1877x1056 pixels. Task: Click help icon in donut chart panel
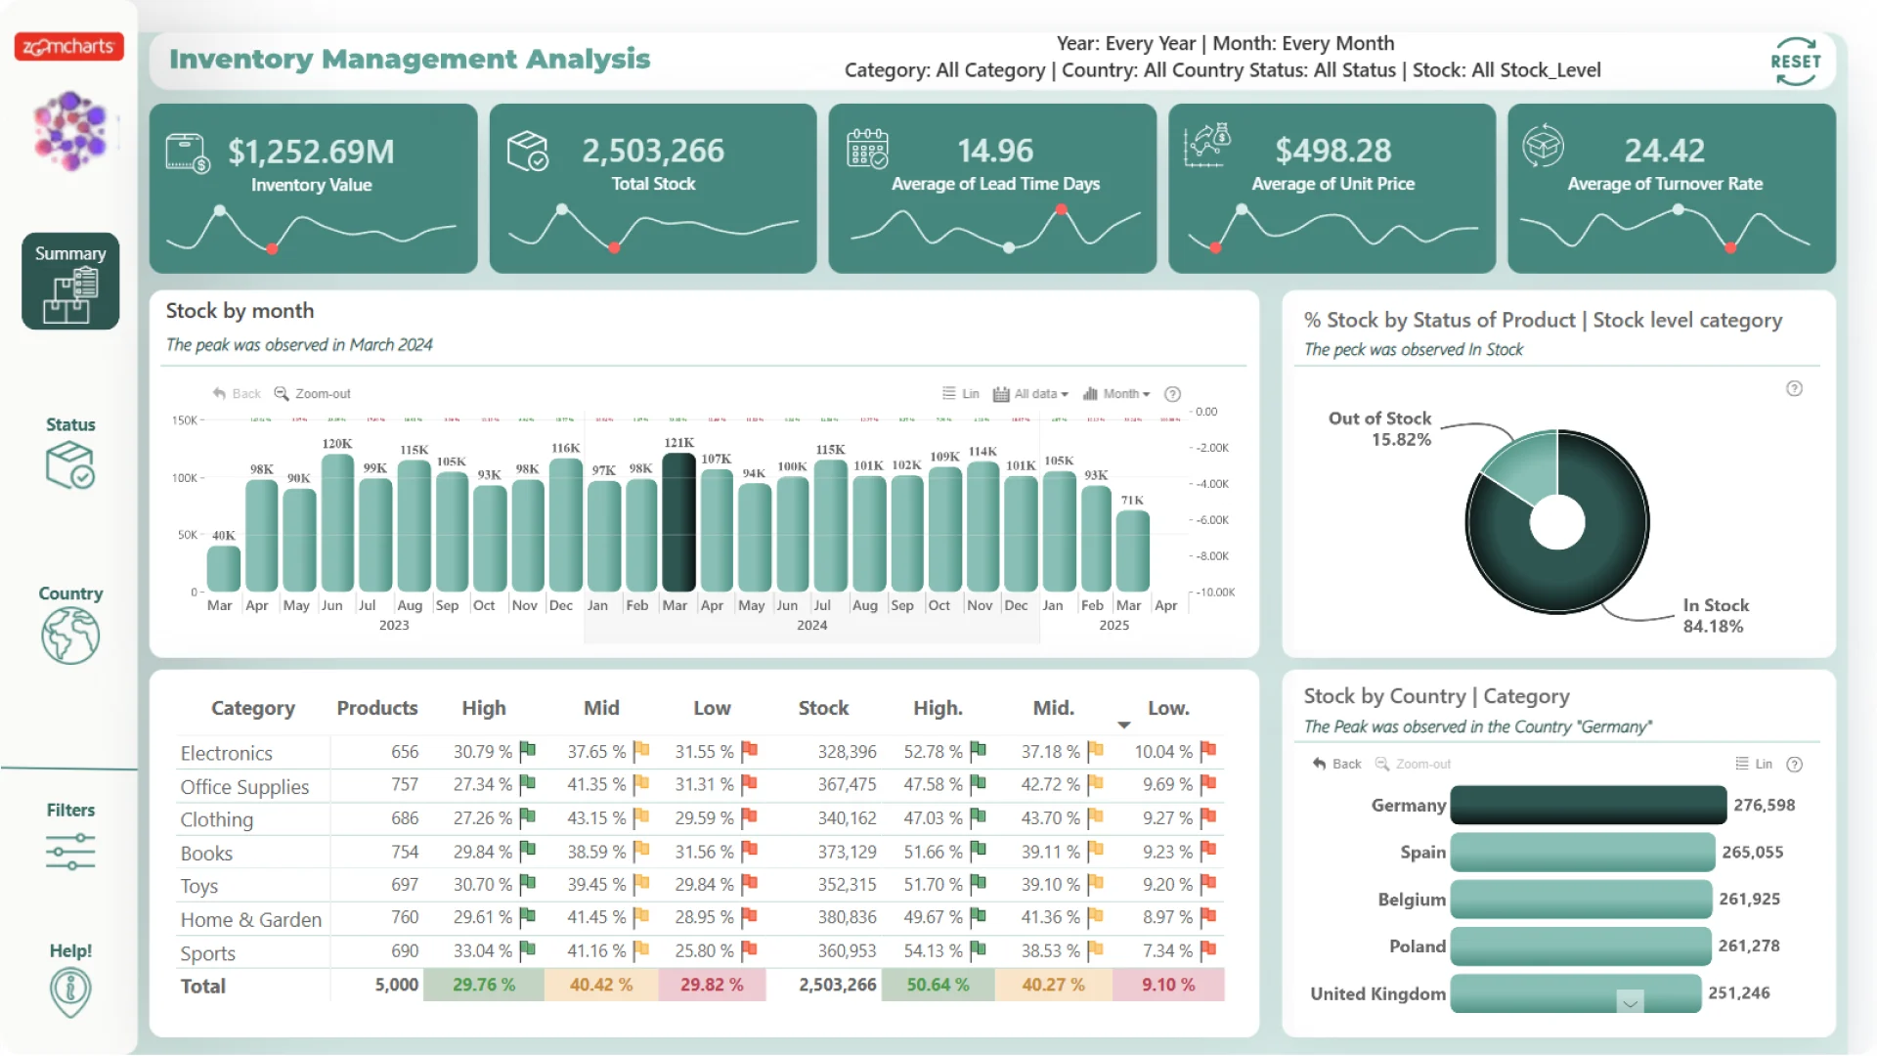pyautogui.click(x=1794, y=388)
